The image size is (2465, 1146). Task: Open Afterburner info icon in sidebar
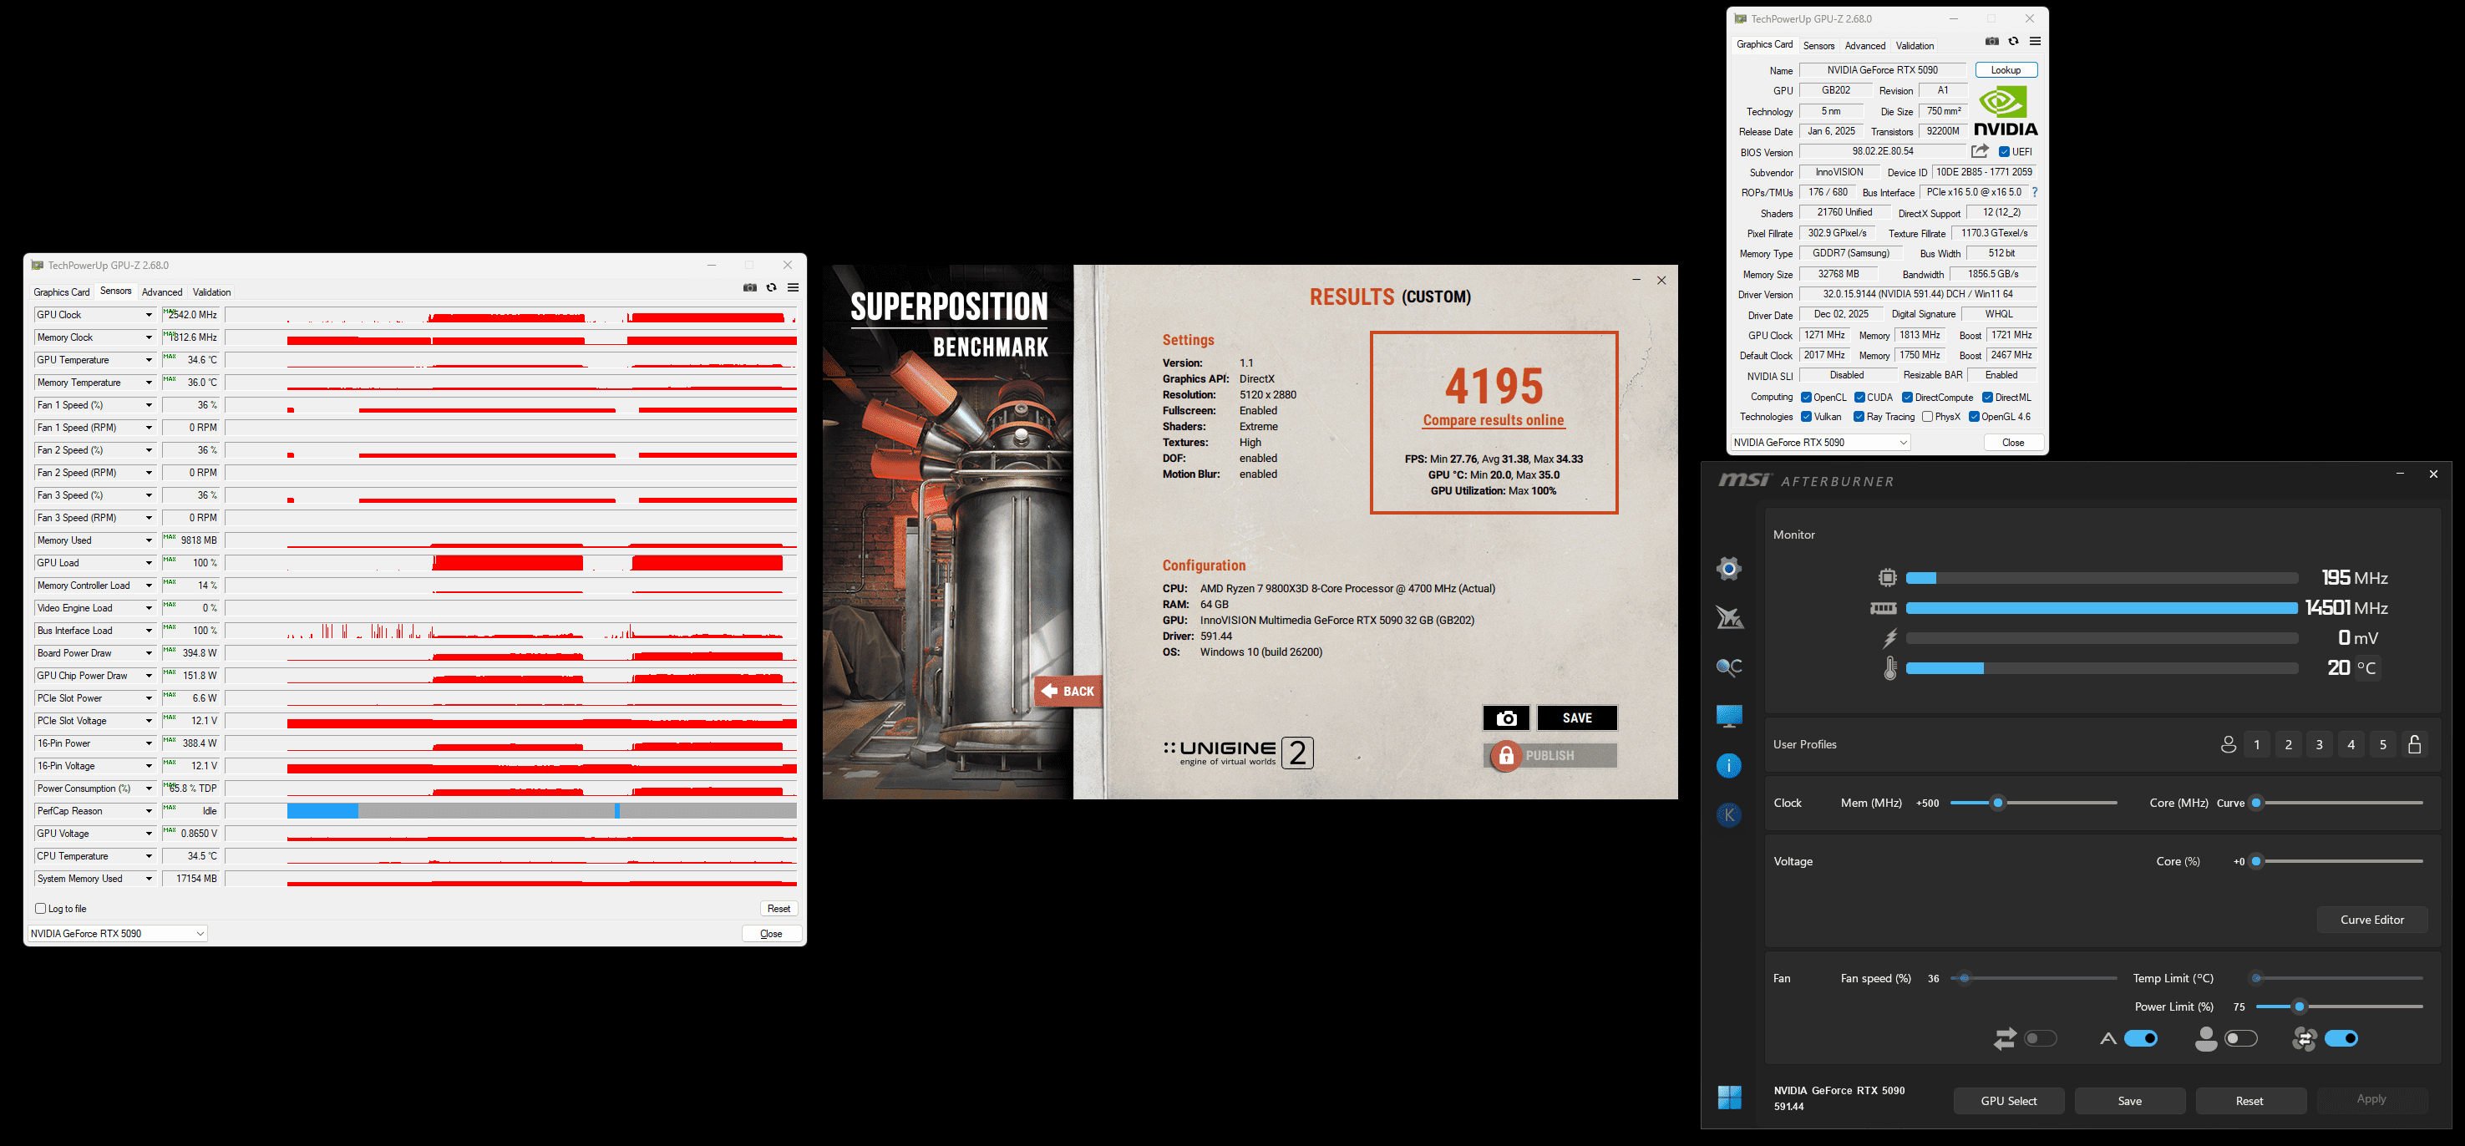1728,765
